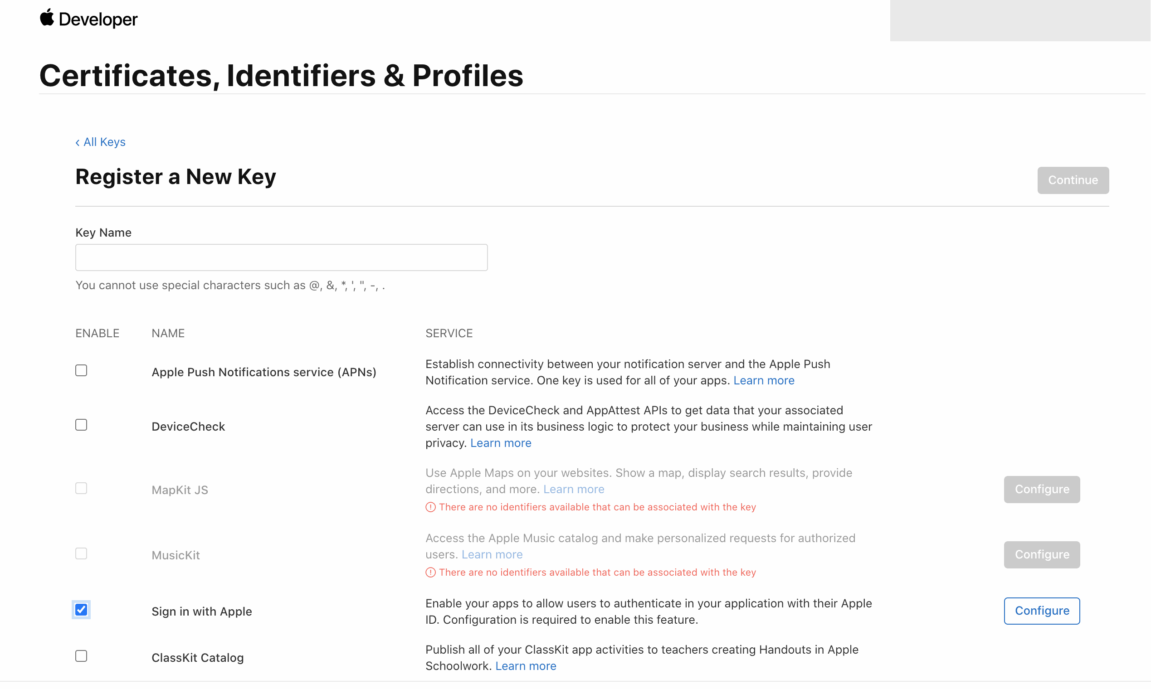Click the Apple Developer logo
Image resolution: width=1151 pixels, height=689 pixels.
(x=88, y=19)
